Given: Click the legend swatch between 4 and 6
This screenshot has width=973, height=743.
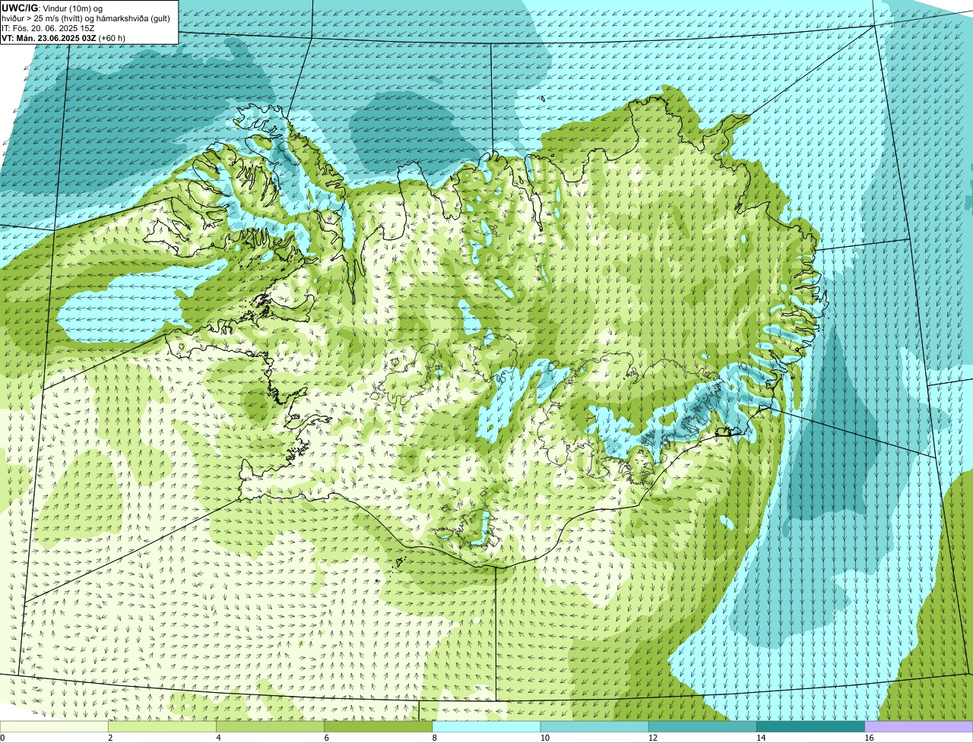Looking at the screenshot, I should click(271, 727).
